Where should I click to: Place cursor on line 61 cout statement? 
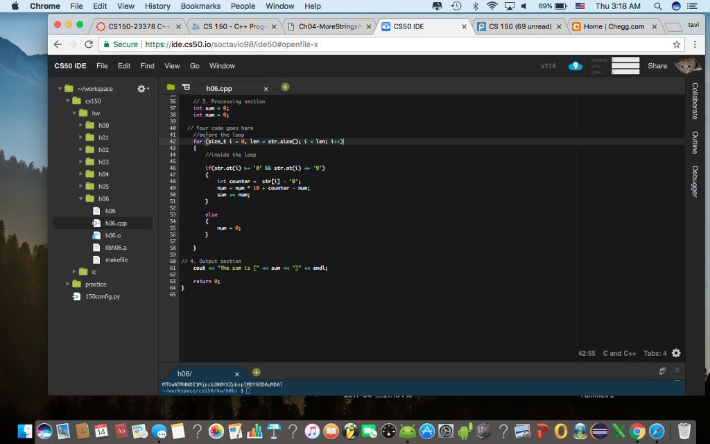point(261,268)
